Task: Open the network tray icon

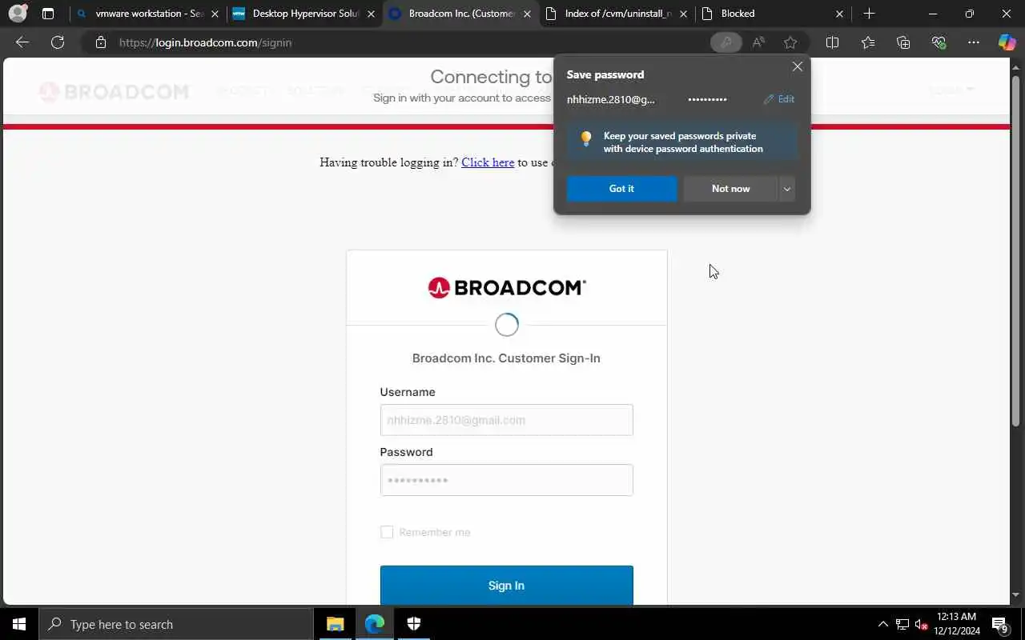Action: (902, 624)
